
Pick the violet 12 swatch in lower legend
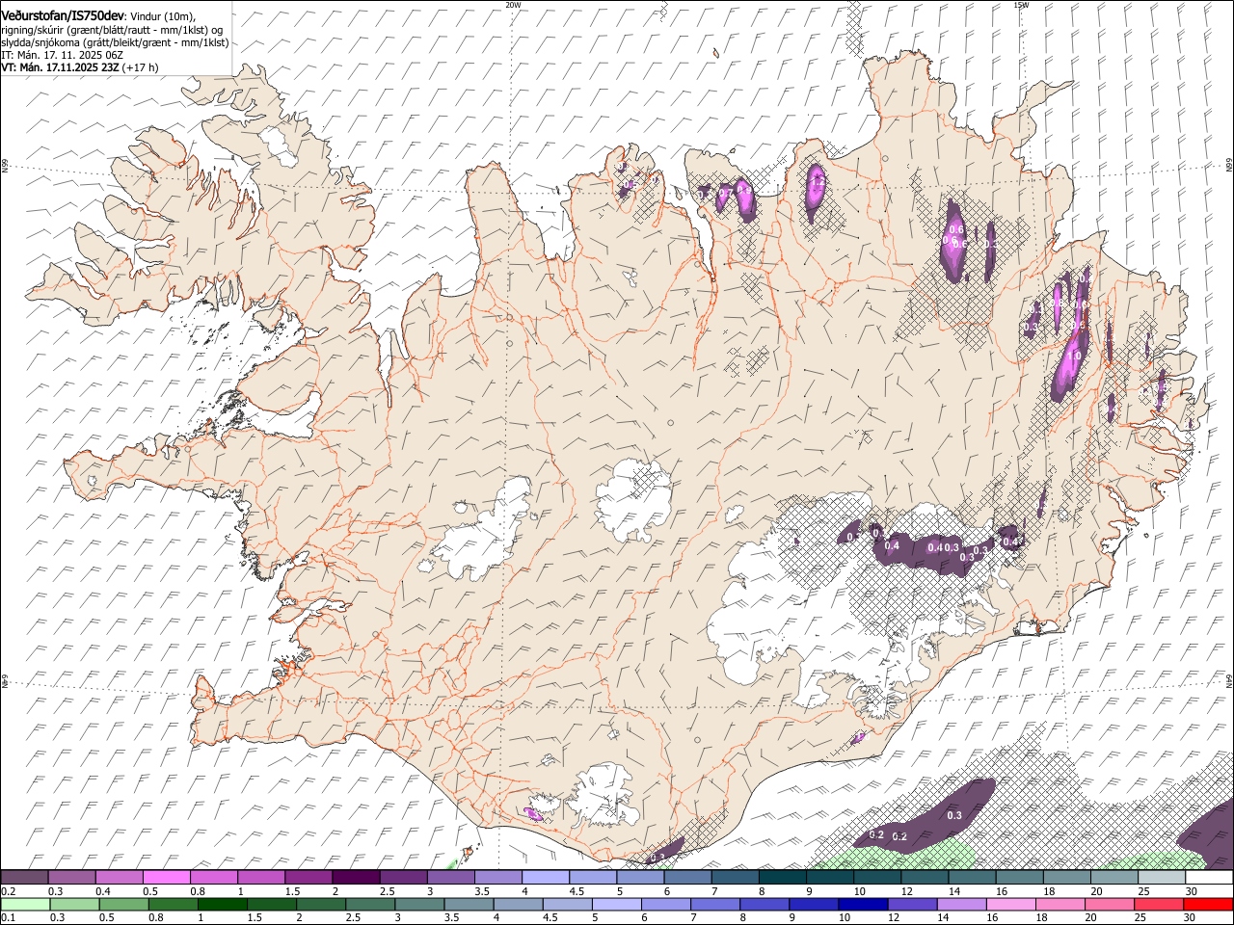pyautogui.click(x=913, y=904)
